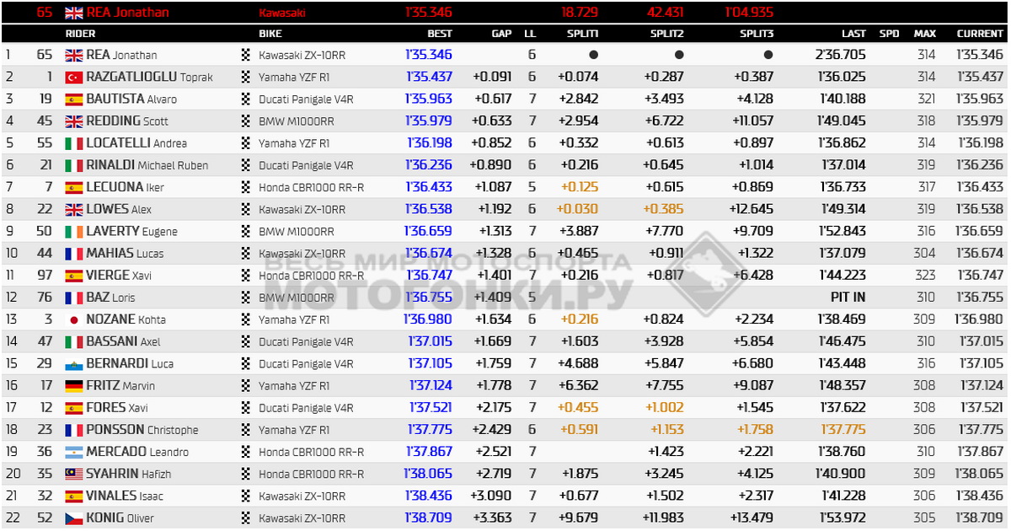Click last lap 2'36.705 in REA row
This screenshot has width=1011, height=531.
tap(841, 55)
